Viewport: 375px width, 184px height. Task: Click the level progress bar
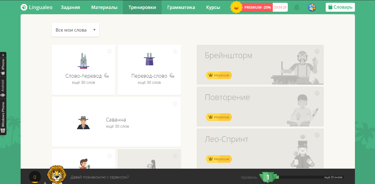pyautogui.click(x=311, y=177)
